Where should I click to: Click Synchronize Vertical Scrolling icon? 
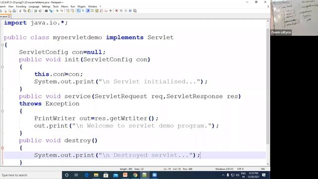(x=68, y=11)
